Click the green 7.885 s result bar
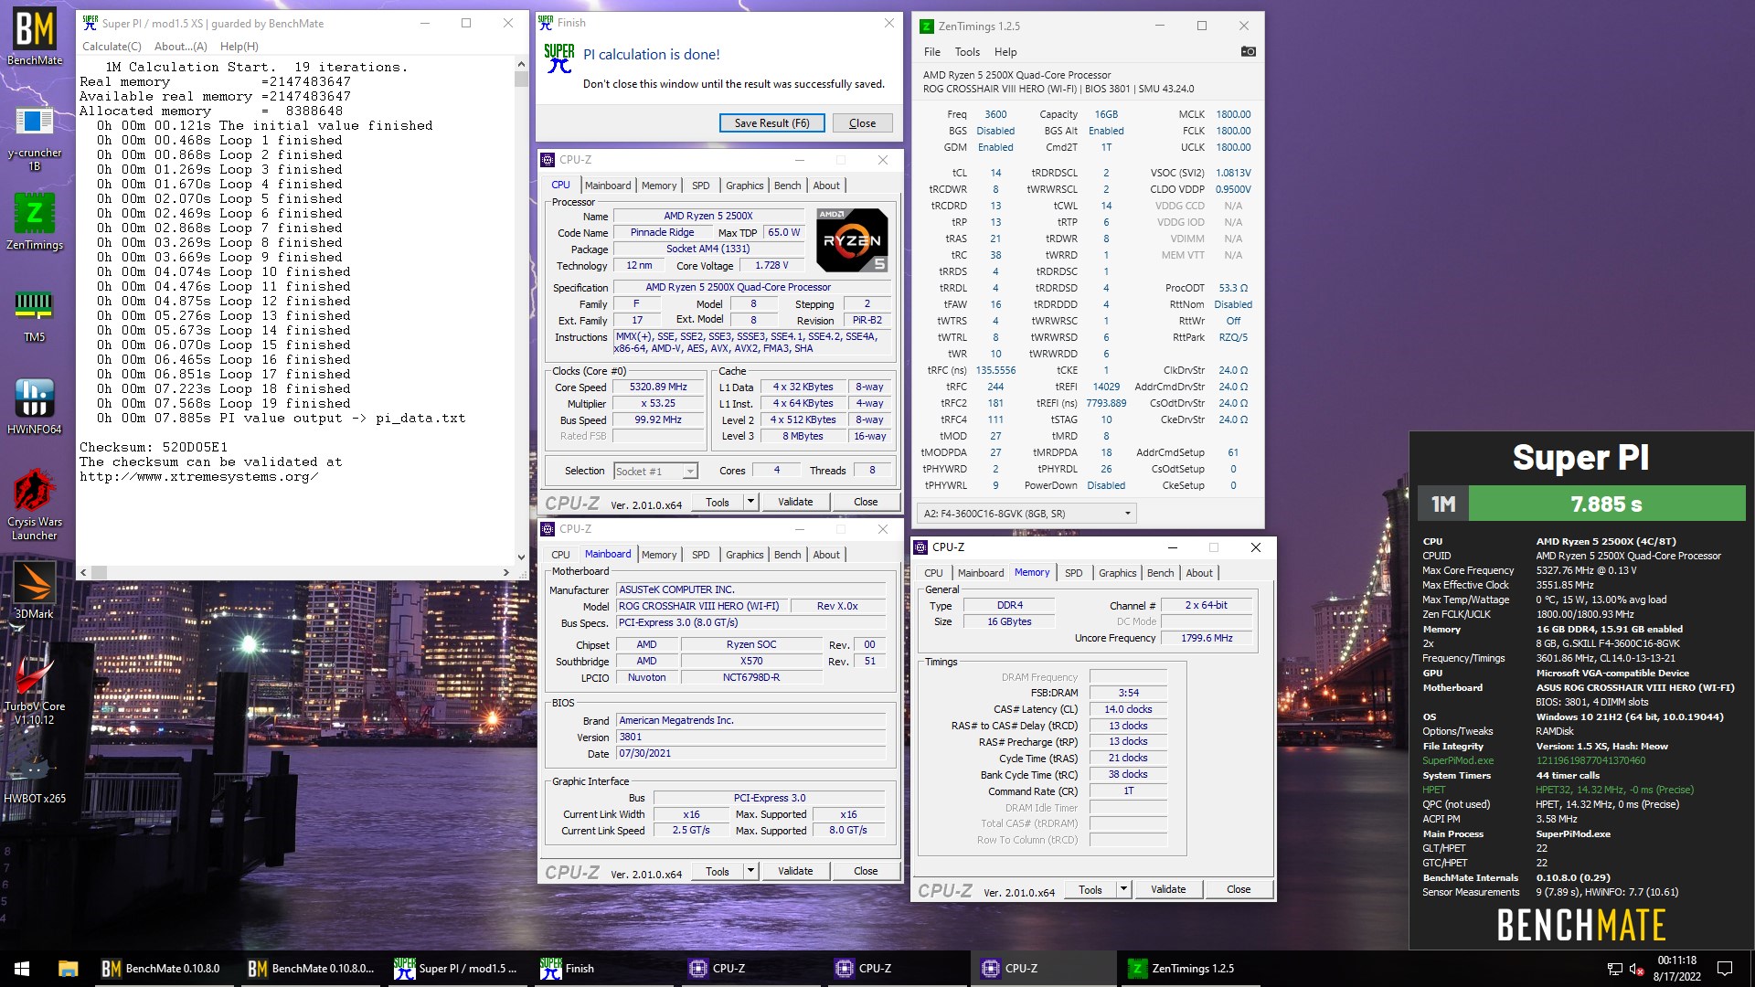The image size is (1755, 987). click(x=1606, y=504)
